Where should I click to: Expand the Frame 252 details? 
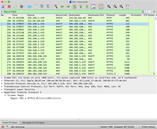[2, 78]
